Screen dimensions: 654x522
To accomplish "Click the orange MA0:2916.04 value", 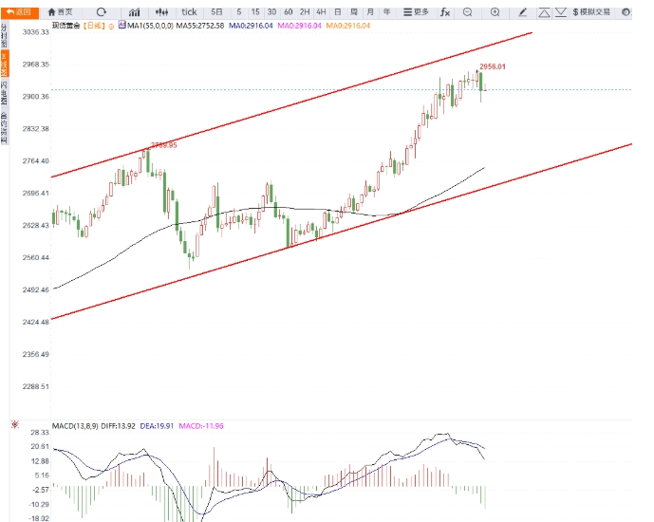I will 347,26.
